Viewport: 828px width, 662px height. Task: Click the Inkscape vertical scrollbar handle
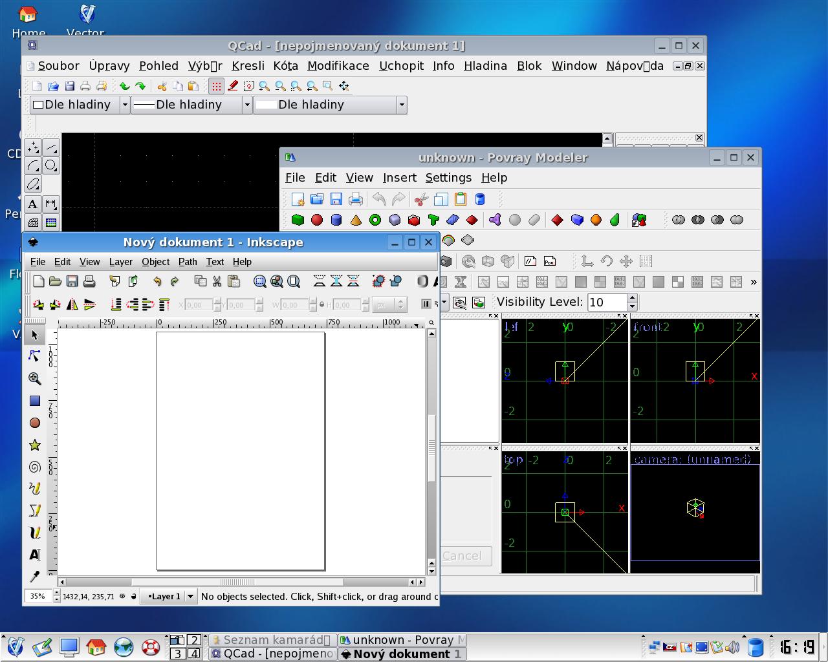(431, 449)
